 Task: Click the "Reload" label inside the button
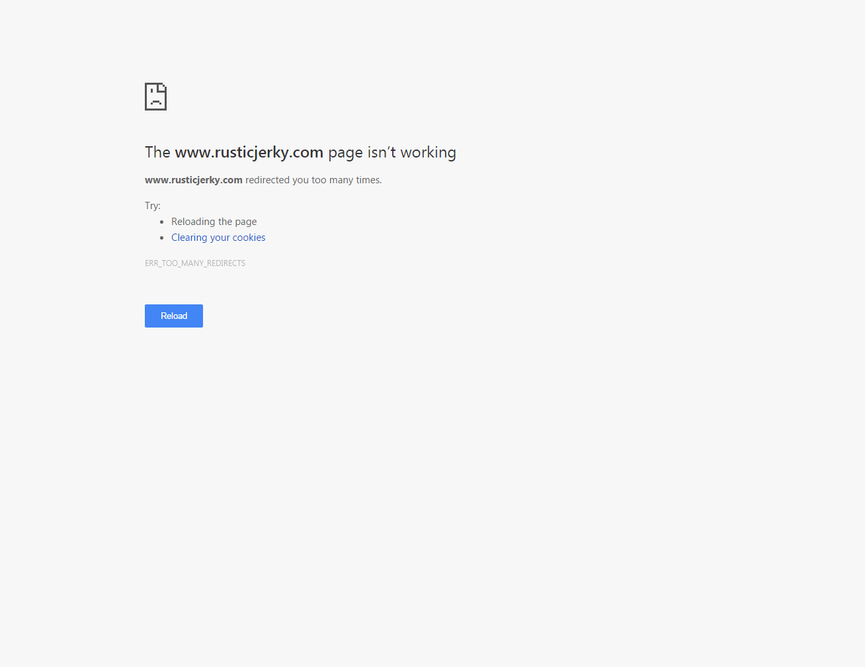pyautogui.click(x=174, y=316)
